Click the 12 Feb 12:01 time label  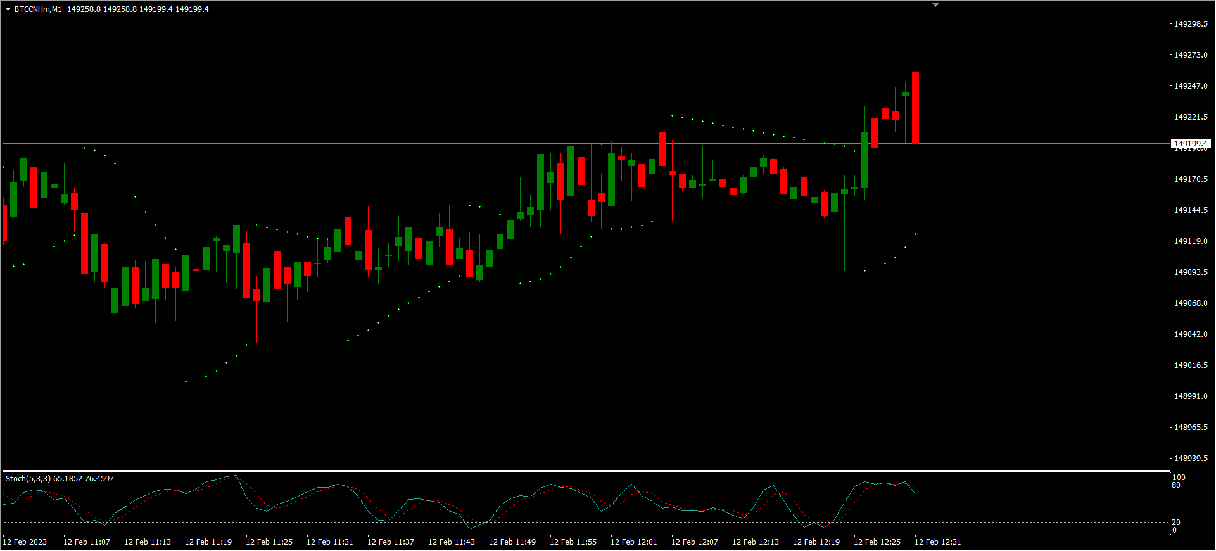click(x=634, y=542)
